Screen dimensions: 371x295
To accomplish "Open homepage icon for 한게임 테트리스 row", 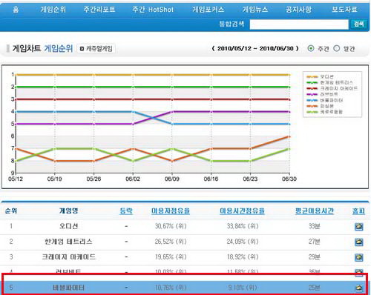I will point(358,242).
